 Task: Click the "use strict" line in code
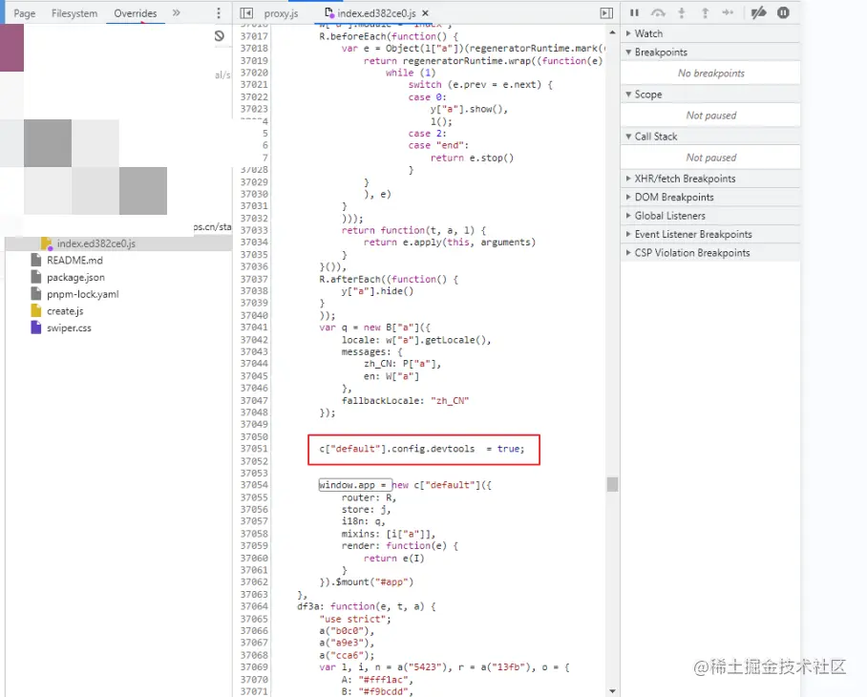pos(355,619)
